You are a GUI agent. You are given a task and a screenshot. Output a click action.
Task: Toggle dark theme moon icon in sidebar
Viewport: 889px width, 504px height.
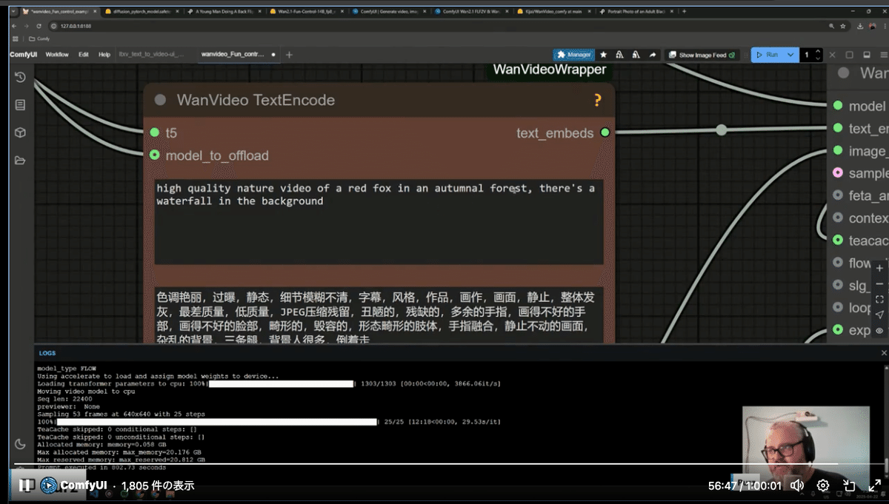point(20,444)
